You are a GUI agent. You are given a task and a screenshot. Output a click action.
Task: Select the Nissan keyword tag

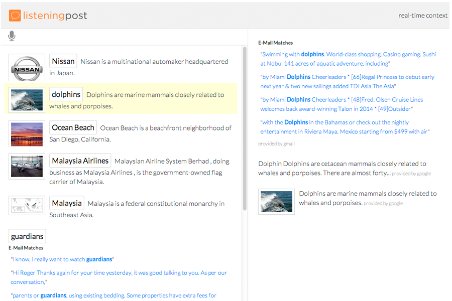pos(63,61)
